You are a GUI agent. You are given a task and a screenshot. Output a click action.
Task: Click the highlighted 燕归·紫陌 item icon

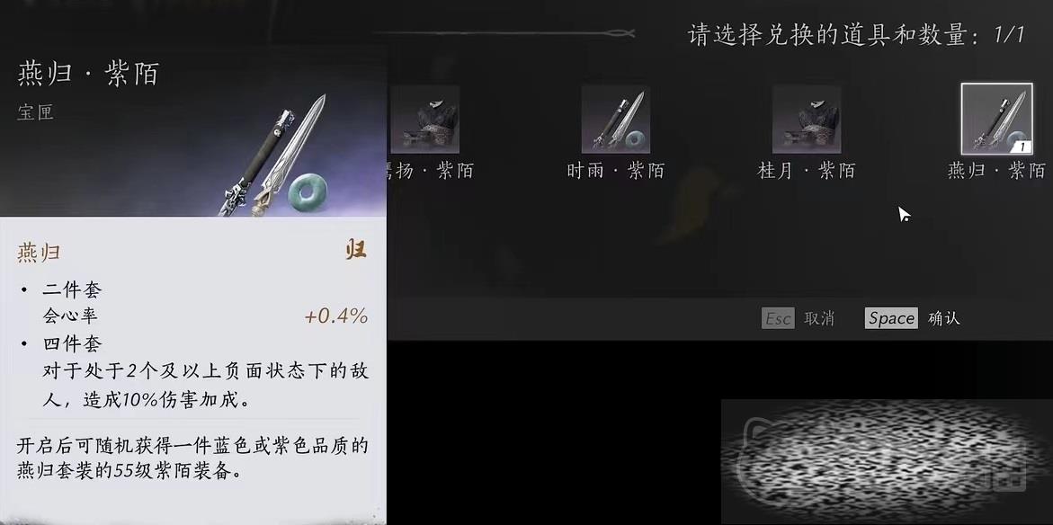pos(996,119)
